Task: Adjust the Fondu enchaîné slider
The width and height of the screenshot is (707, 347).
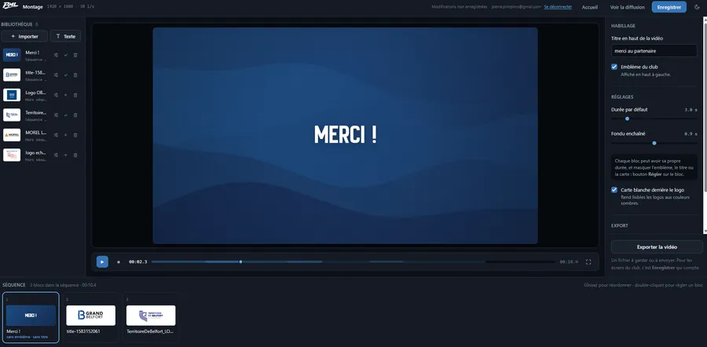Action: 654,143
